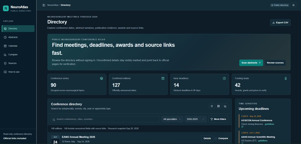Image resolution: width=301 pixels, height=144 pixels.
Task: Click the NeuroAtlas green N logo
Action: pos(6,8)
